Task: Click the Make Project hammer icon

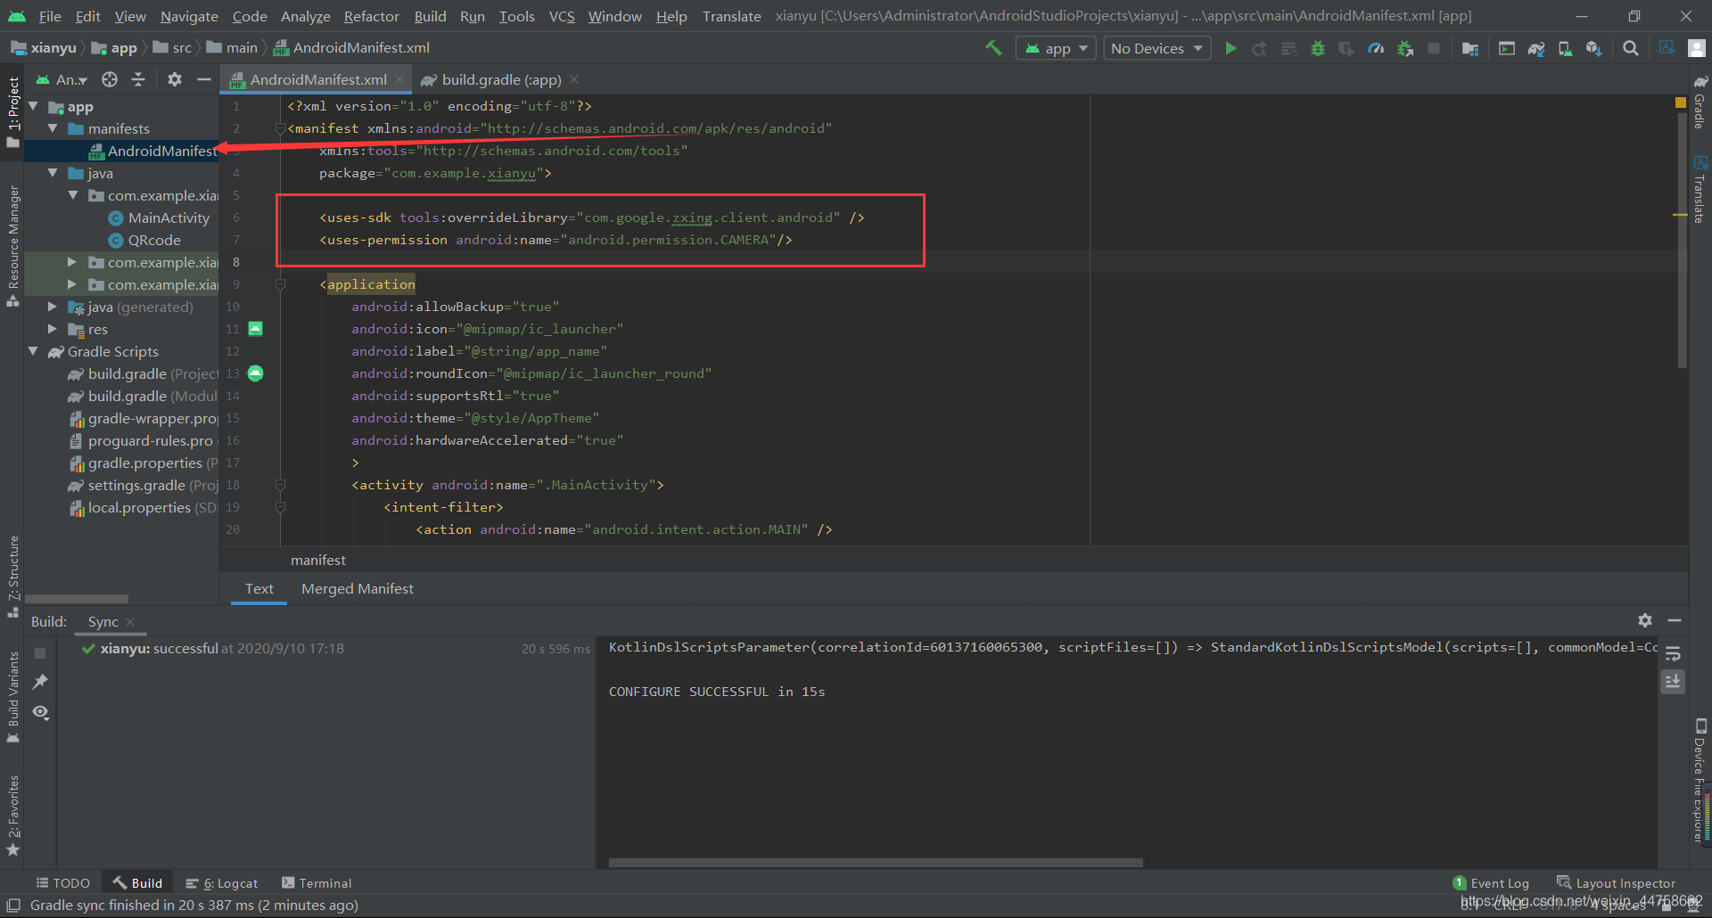Action: (x=993, y=48)
